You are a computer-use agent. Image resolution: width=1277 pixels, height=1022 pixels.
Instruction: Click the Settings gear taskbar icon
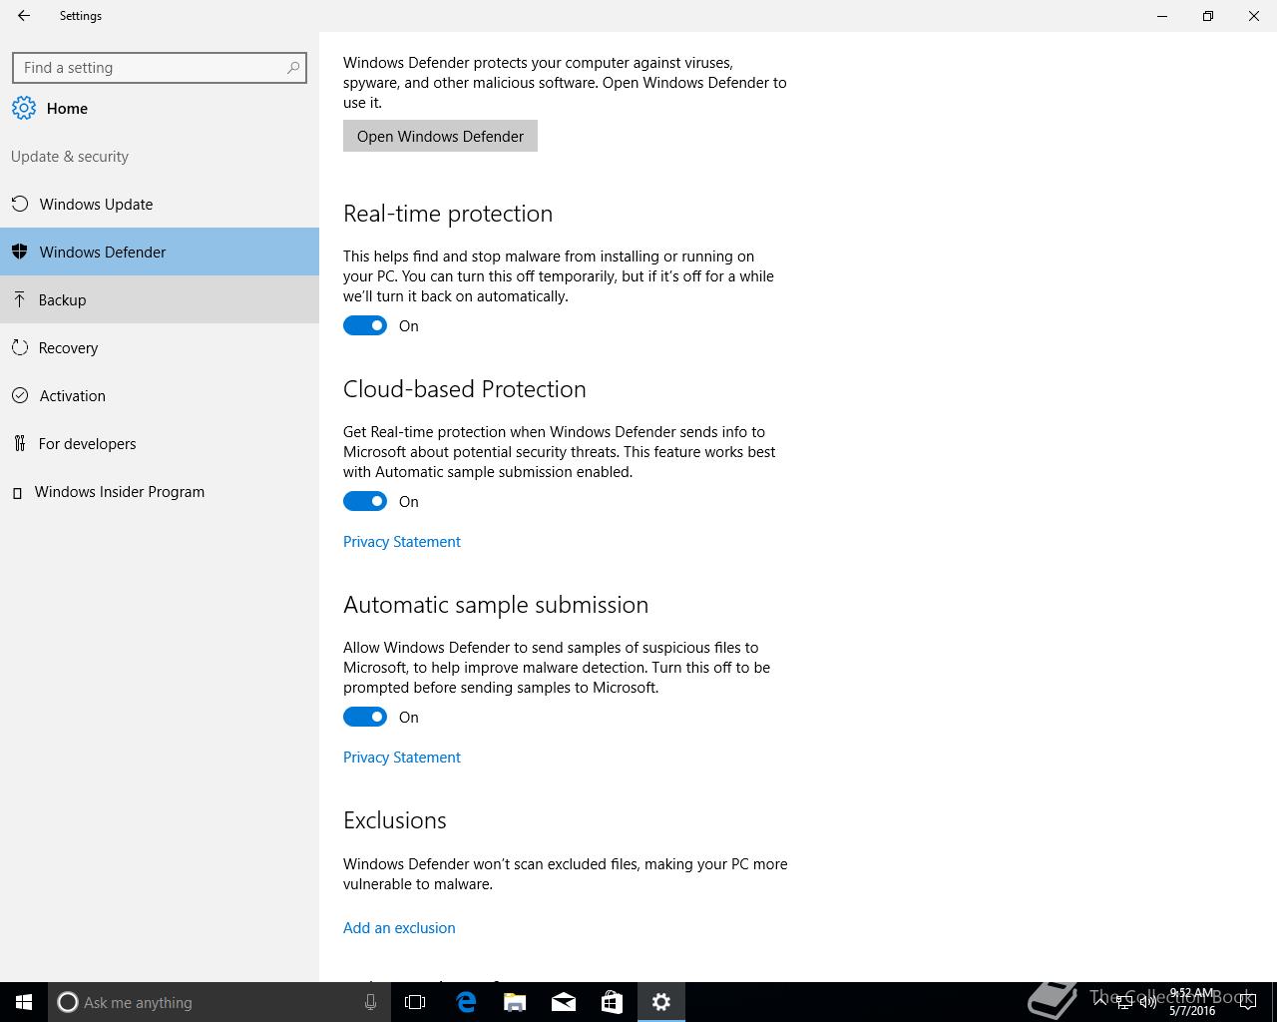coord(661,1002)
